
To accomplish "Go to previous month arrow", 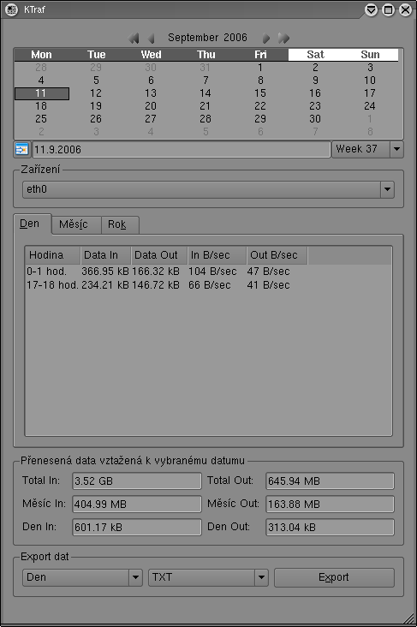I will [x=151, y=39].
